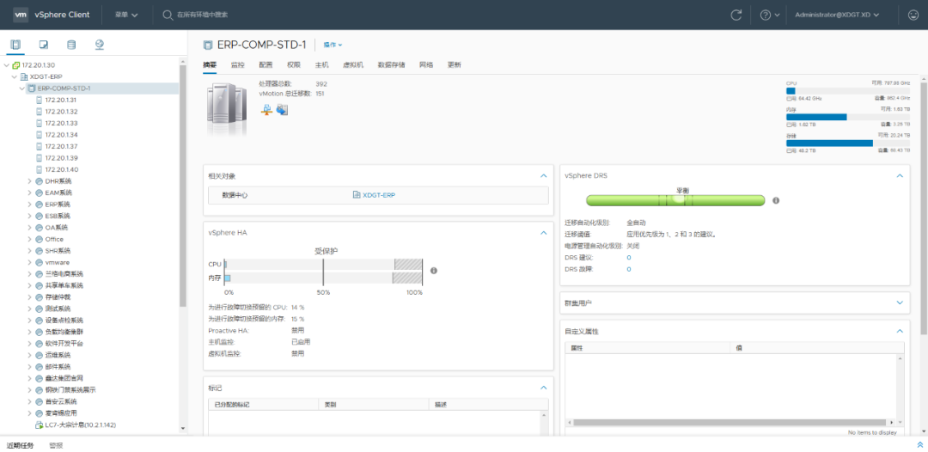This screenshot has height=452, width=928.
Task: Open the smiley feedback icon
Action: 913,15
